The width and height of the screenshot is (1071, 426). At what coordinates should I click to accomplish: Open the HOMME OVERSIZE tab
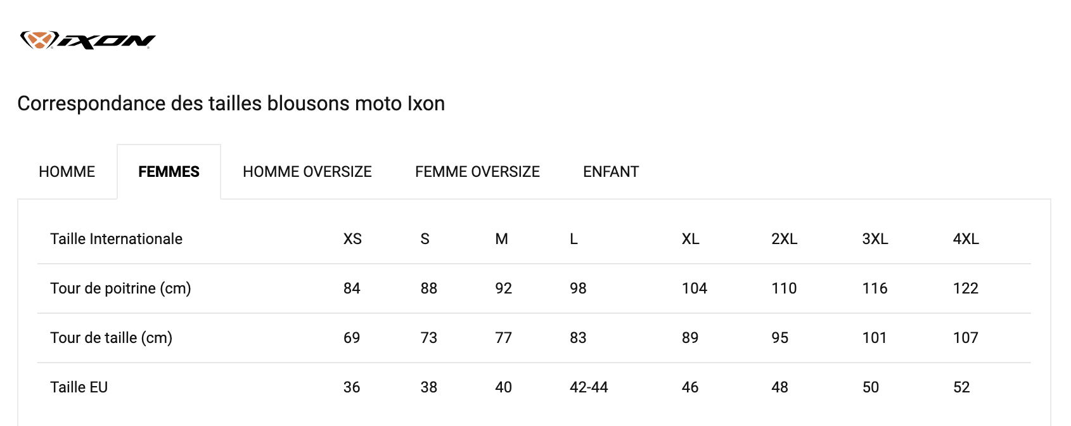307,172
